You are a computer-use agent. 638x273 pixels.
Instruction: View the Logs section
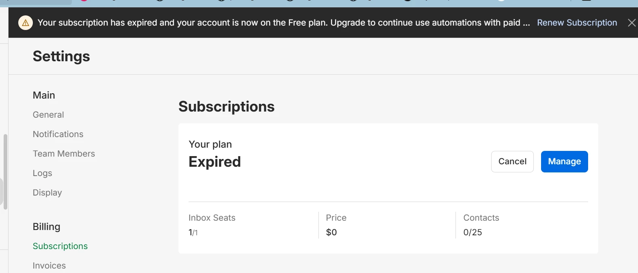pos(42,173)
